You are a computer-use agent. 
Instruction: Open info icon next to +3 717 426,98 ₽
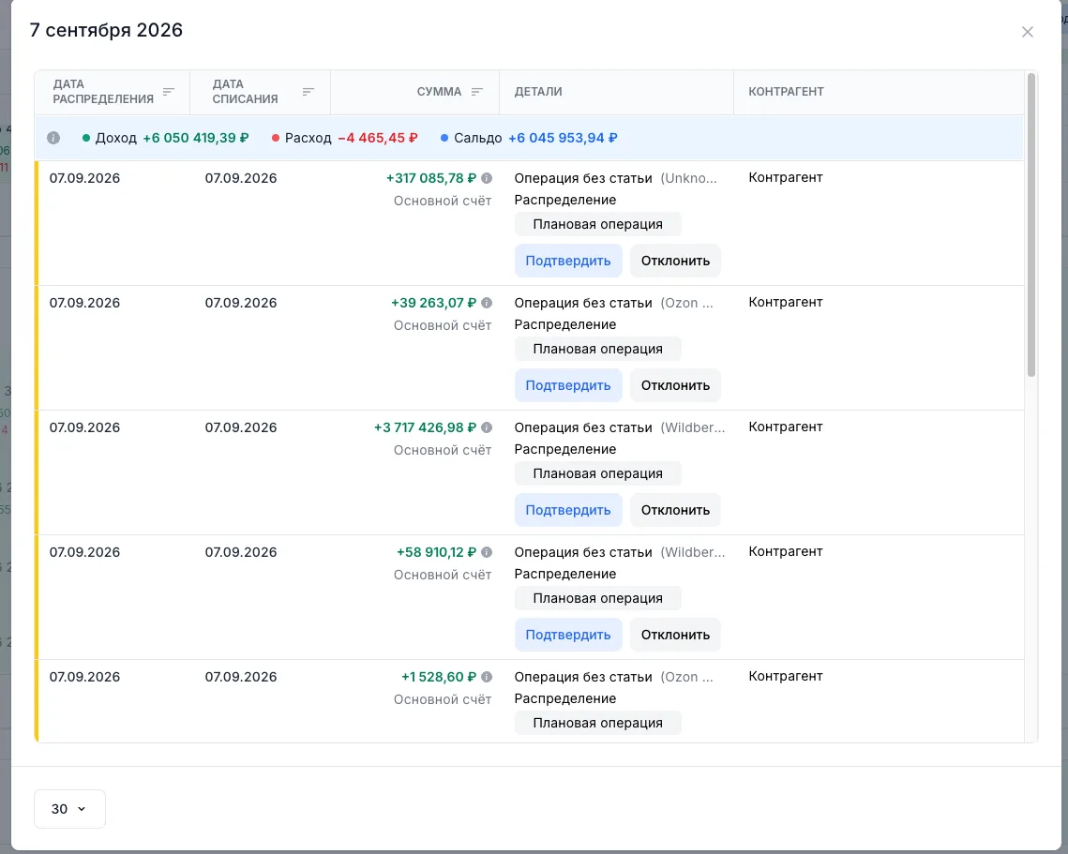487,427
